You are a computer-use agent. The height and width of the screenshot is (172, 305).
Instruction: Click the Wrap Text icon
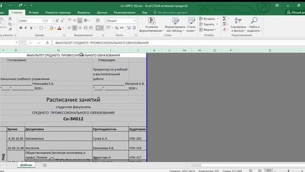click(98, 20)
